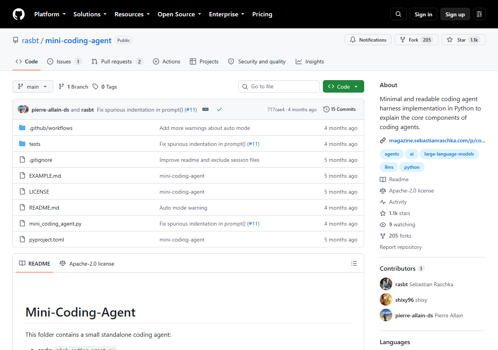The height and width of the screenshot is (350, 498).
Task: Expand the Solutions menu
Action: click(x=90, y=14)
